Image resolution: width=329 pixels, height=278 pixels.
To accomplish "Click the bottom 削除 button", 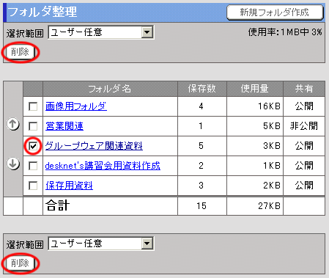I will tap(21, 263).
